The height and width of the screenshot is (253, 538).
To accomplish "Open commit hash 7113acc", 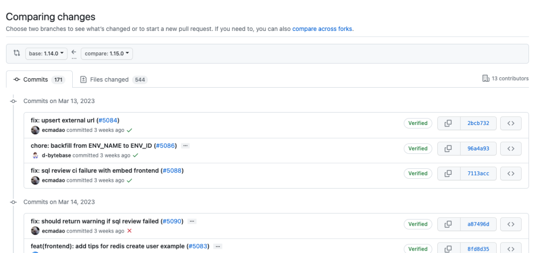I will tap(478, 173).
